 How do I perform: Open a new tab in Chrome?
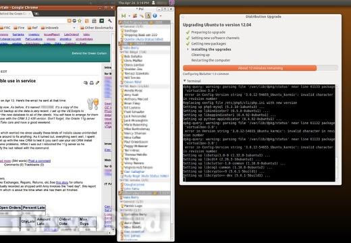tap(36, 13)
